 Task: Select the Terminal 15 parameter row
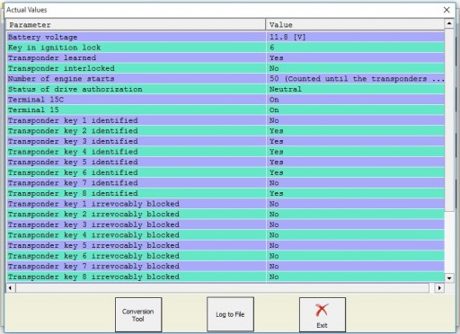(226, 110)
